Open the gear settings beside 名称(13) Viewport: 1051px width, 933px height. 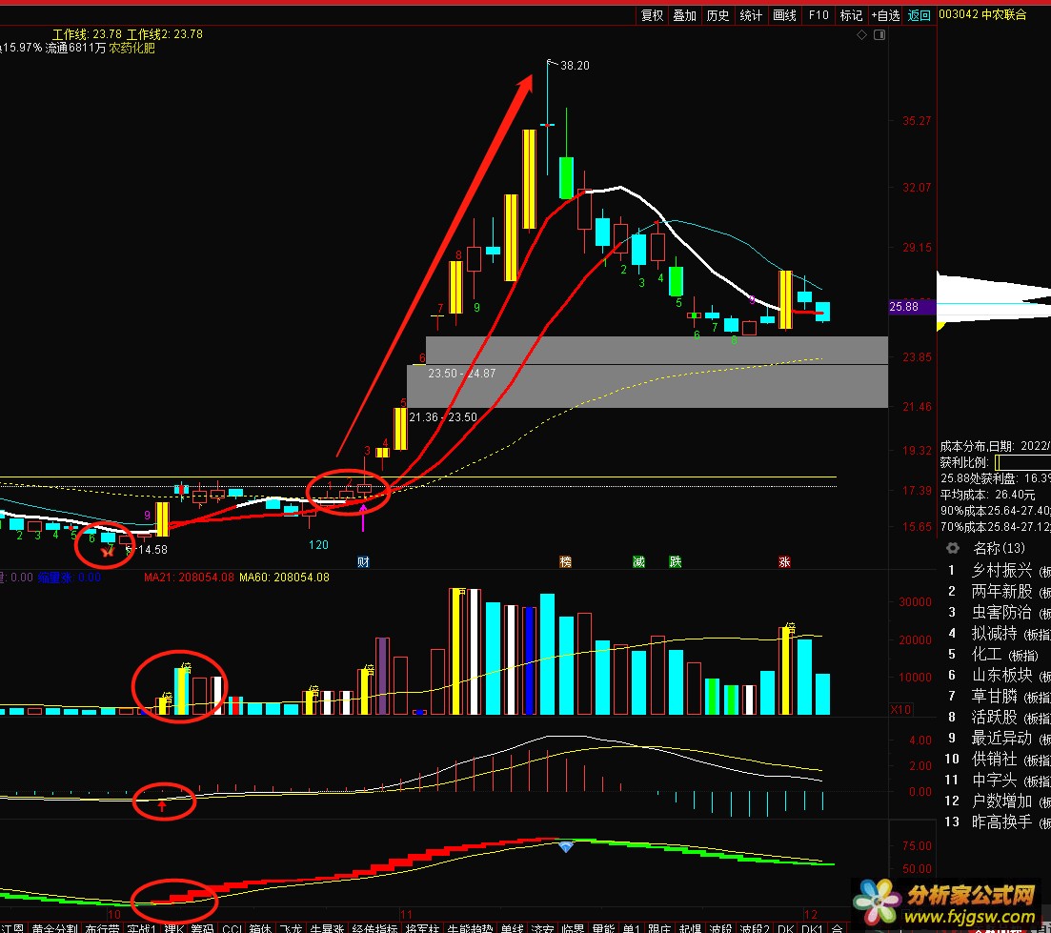[x=952, y=548]
